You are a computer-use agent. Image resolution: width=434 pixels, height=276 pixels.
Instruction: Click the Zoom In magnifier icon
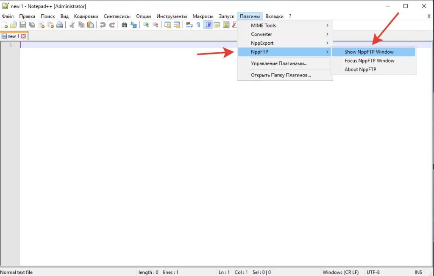(146, 25)
